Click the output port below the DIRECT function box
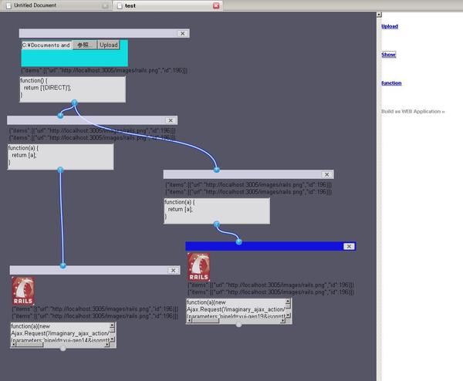 click(74, 103)
